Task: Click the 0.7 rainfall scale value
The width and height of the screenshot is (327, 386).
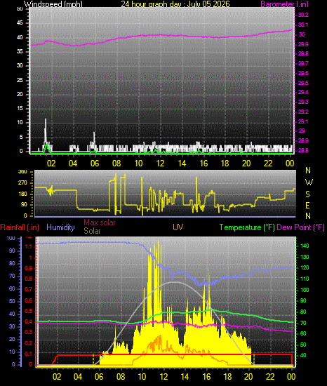Action: click(29, 289)
